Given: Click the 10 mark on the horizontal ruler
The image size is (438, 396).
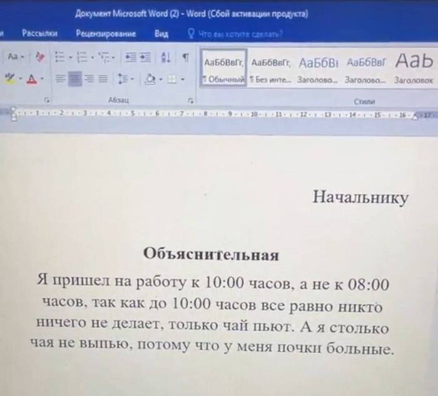Looking at the screenshot, I should point(254,114).
